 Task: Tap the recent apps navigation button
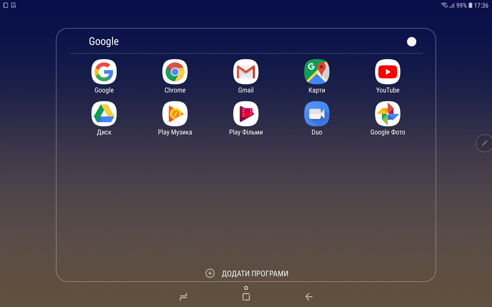(183, 297)
